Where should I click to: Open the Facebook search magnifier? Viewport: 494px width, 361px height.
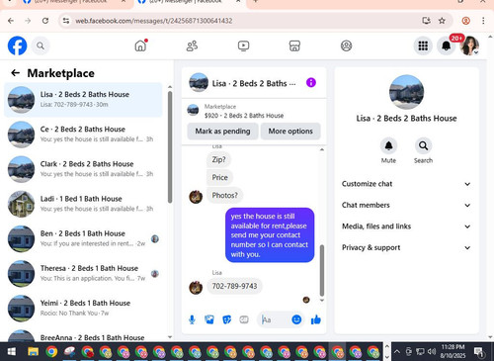[41, 45]
